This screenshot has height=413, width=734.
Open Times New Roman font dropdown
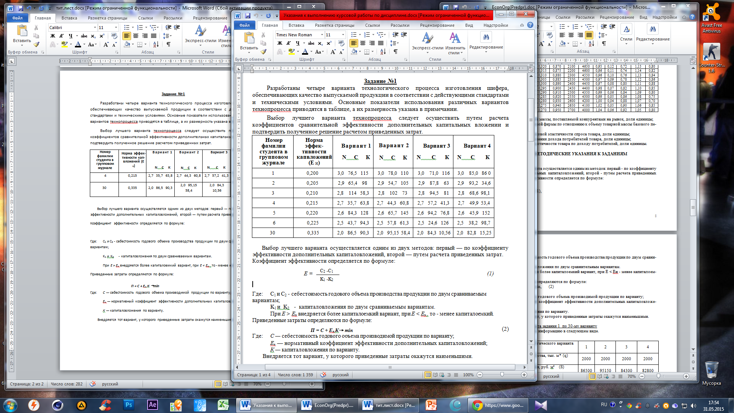322,35
